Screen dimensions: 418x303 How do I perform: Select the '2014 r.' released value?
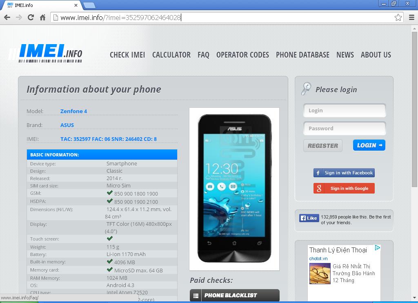[114, 178]
